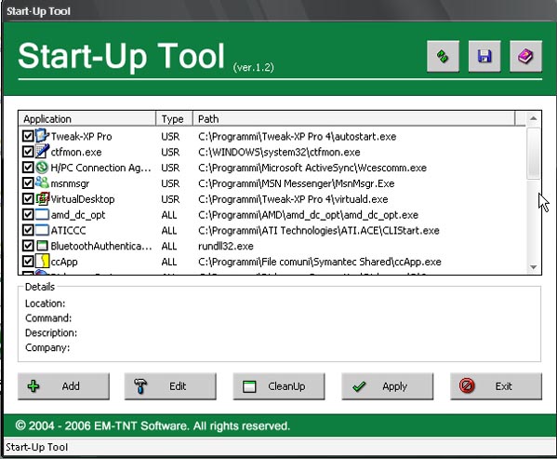Select the VirtualDesktop entry name
Image resolution: width=557 pixels, height=459 pixels.
click(83, 199)
